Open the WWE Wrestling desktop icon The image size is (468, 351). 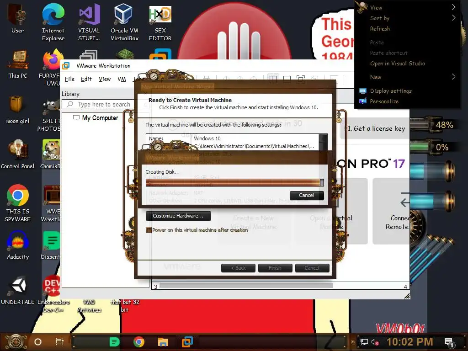tap(51, 203)
